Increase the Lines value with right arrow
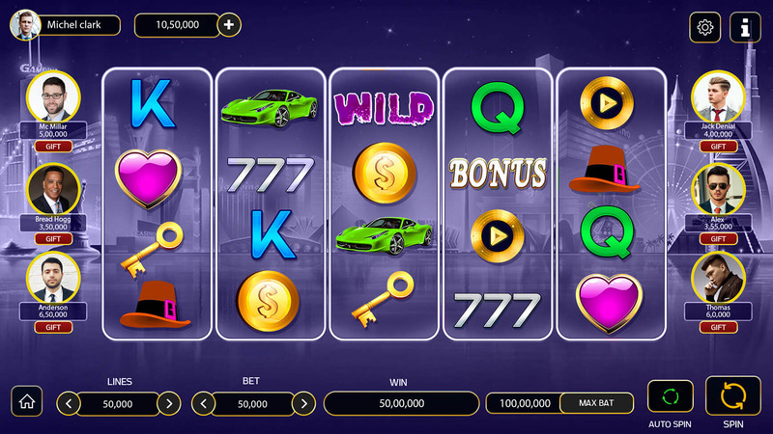This screenshot has width=773, height=434. [x=169, y=404]
